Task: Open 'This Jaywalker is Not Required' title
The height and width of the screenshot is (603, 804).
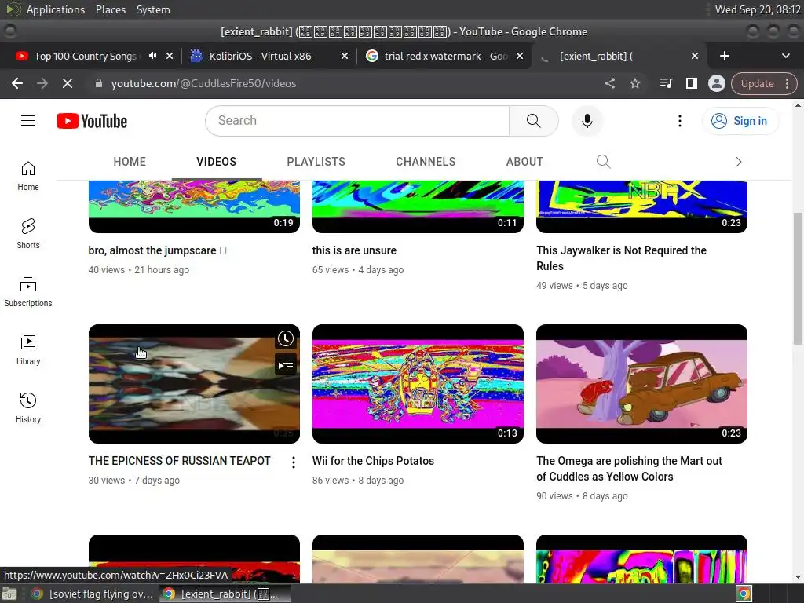Action: coord(622,258)
